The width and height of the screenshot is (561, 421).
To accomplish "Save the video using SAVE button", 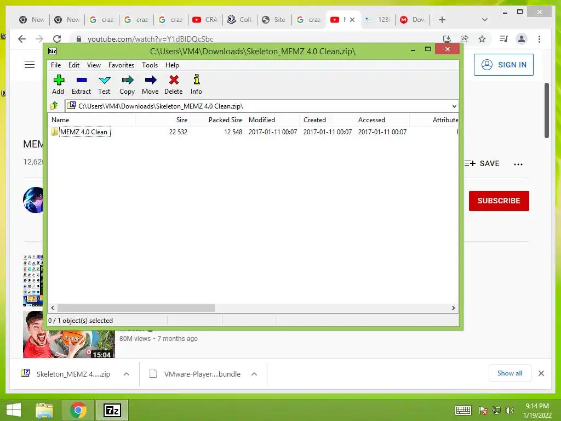I will [482, 163].
